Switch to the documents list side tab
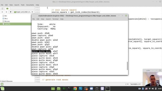 coord(3,8)
